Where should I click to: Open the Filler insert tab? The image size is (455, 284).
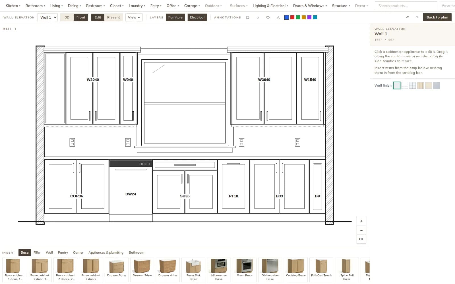tap(37, 252)
